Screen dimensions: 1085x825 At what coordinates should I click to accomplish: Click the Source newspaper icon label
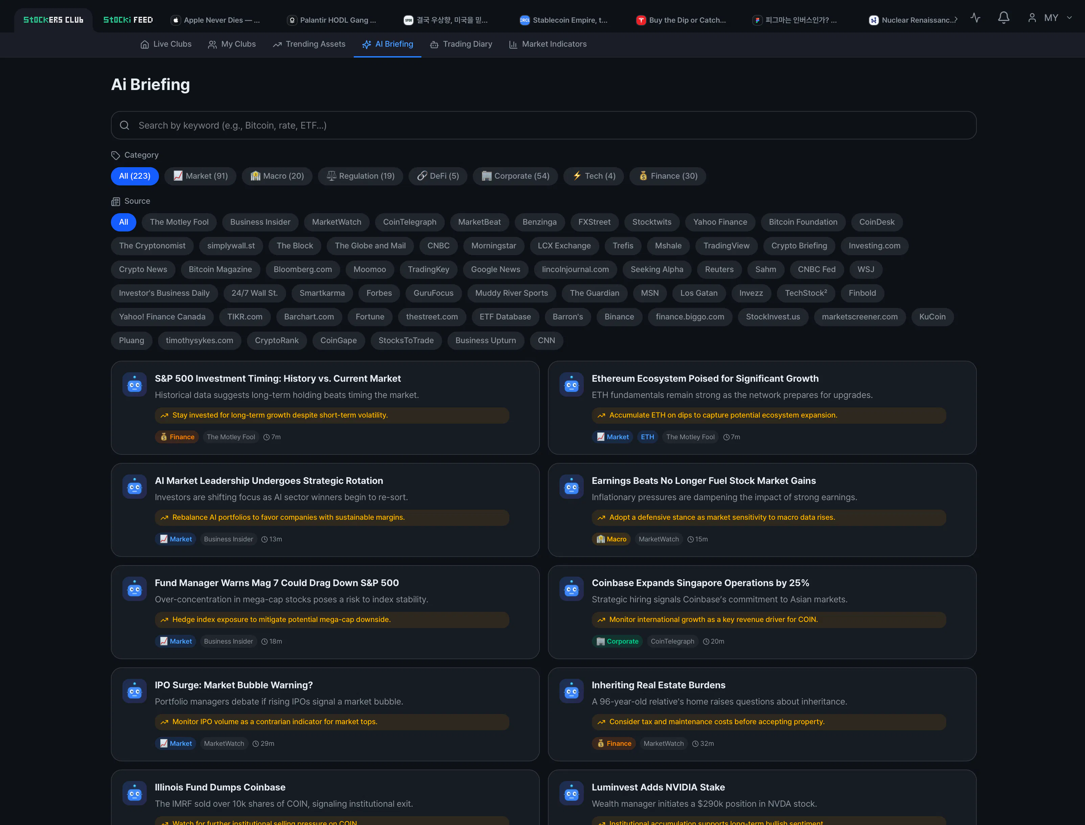(131, 201)
